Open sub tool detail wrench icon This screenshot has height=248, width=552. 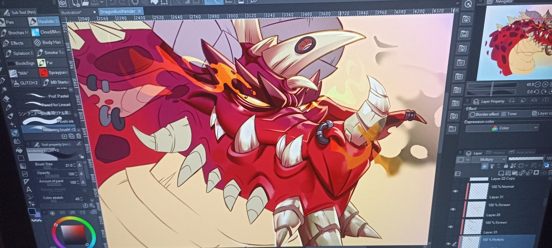tap(92, 206)
